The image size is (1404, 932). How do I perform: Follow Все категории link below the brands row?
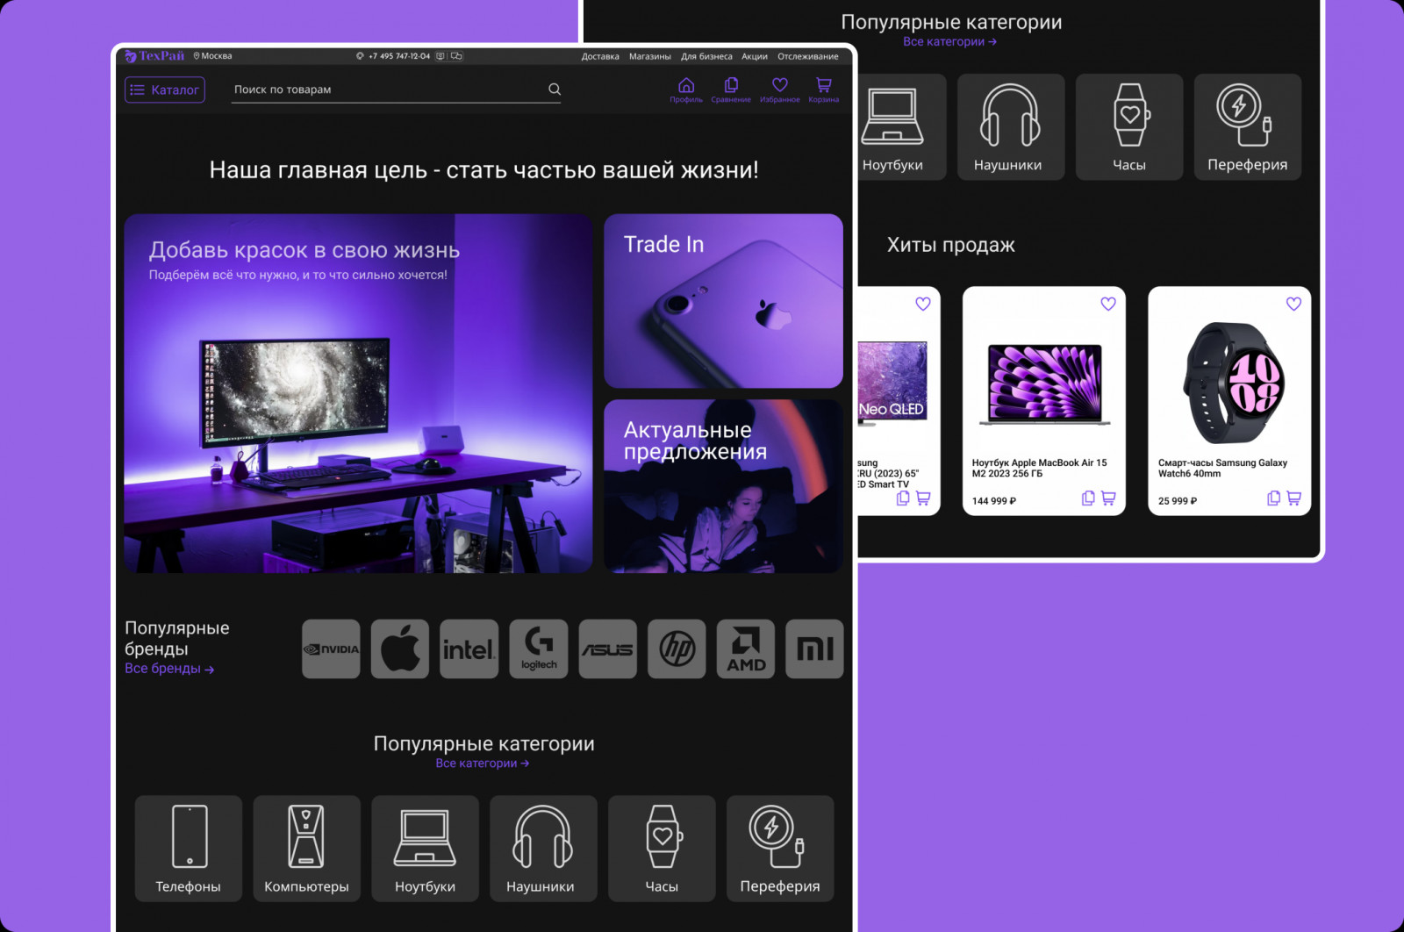[483, 764]
